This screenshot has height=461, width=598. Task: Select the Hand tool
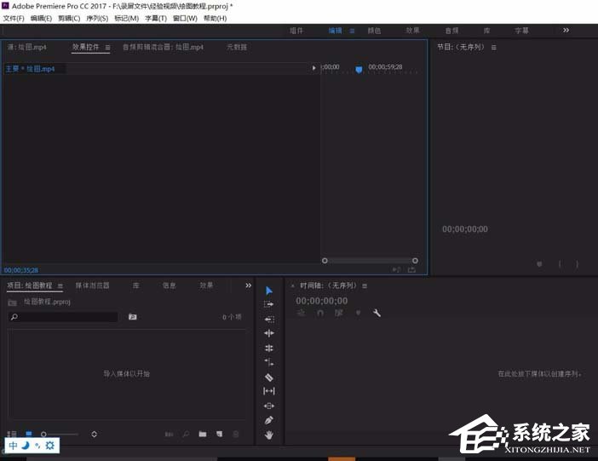[269, 435]
